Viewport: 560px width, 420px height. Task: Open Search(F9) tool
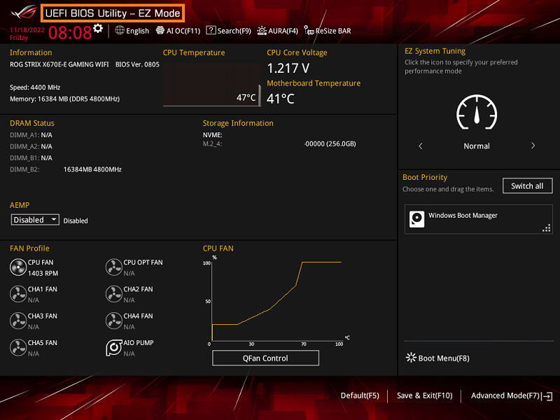click(x=229, y=31)
